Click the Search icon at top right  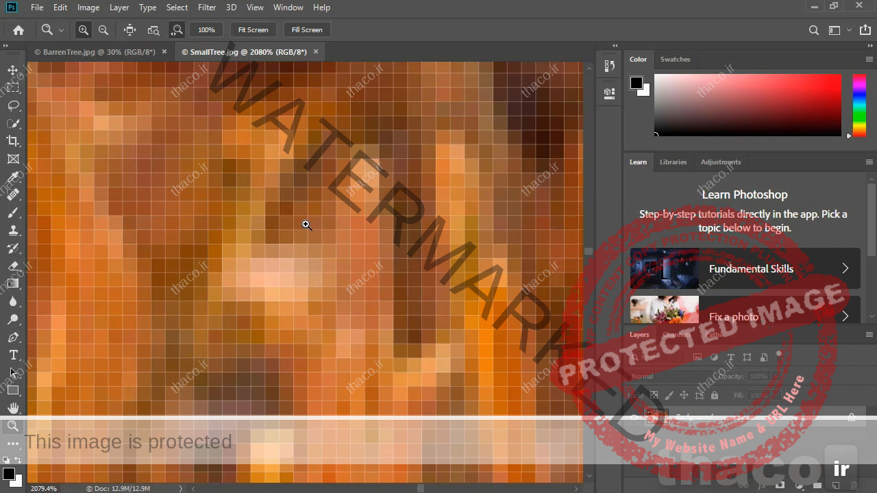tap(813, 29)
